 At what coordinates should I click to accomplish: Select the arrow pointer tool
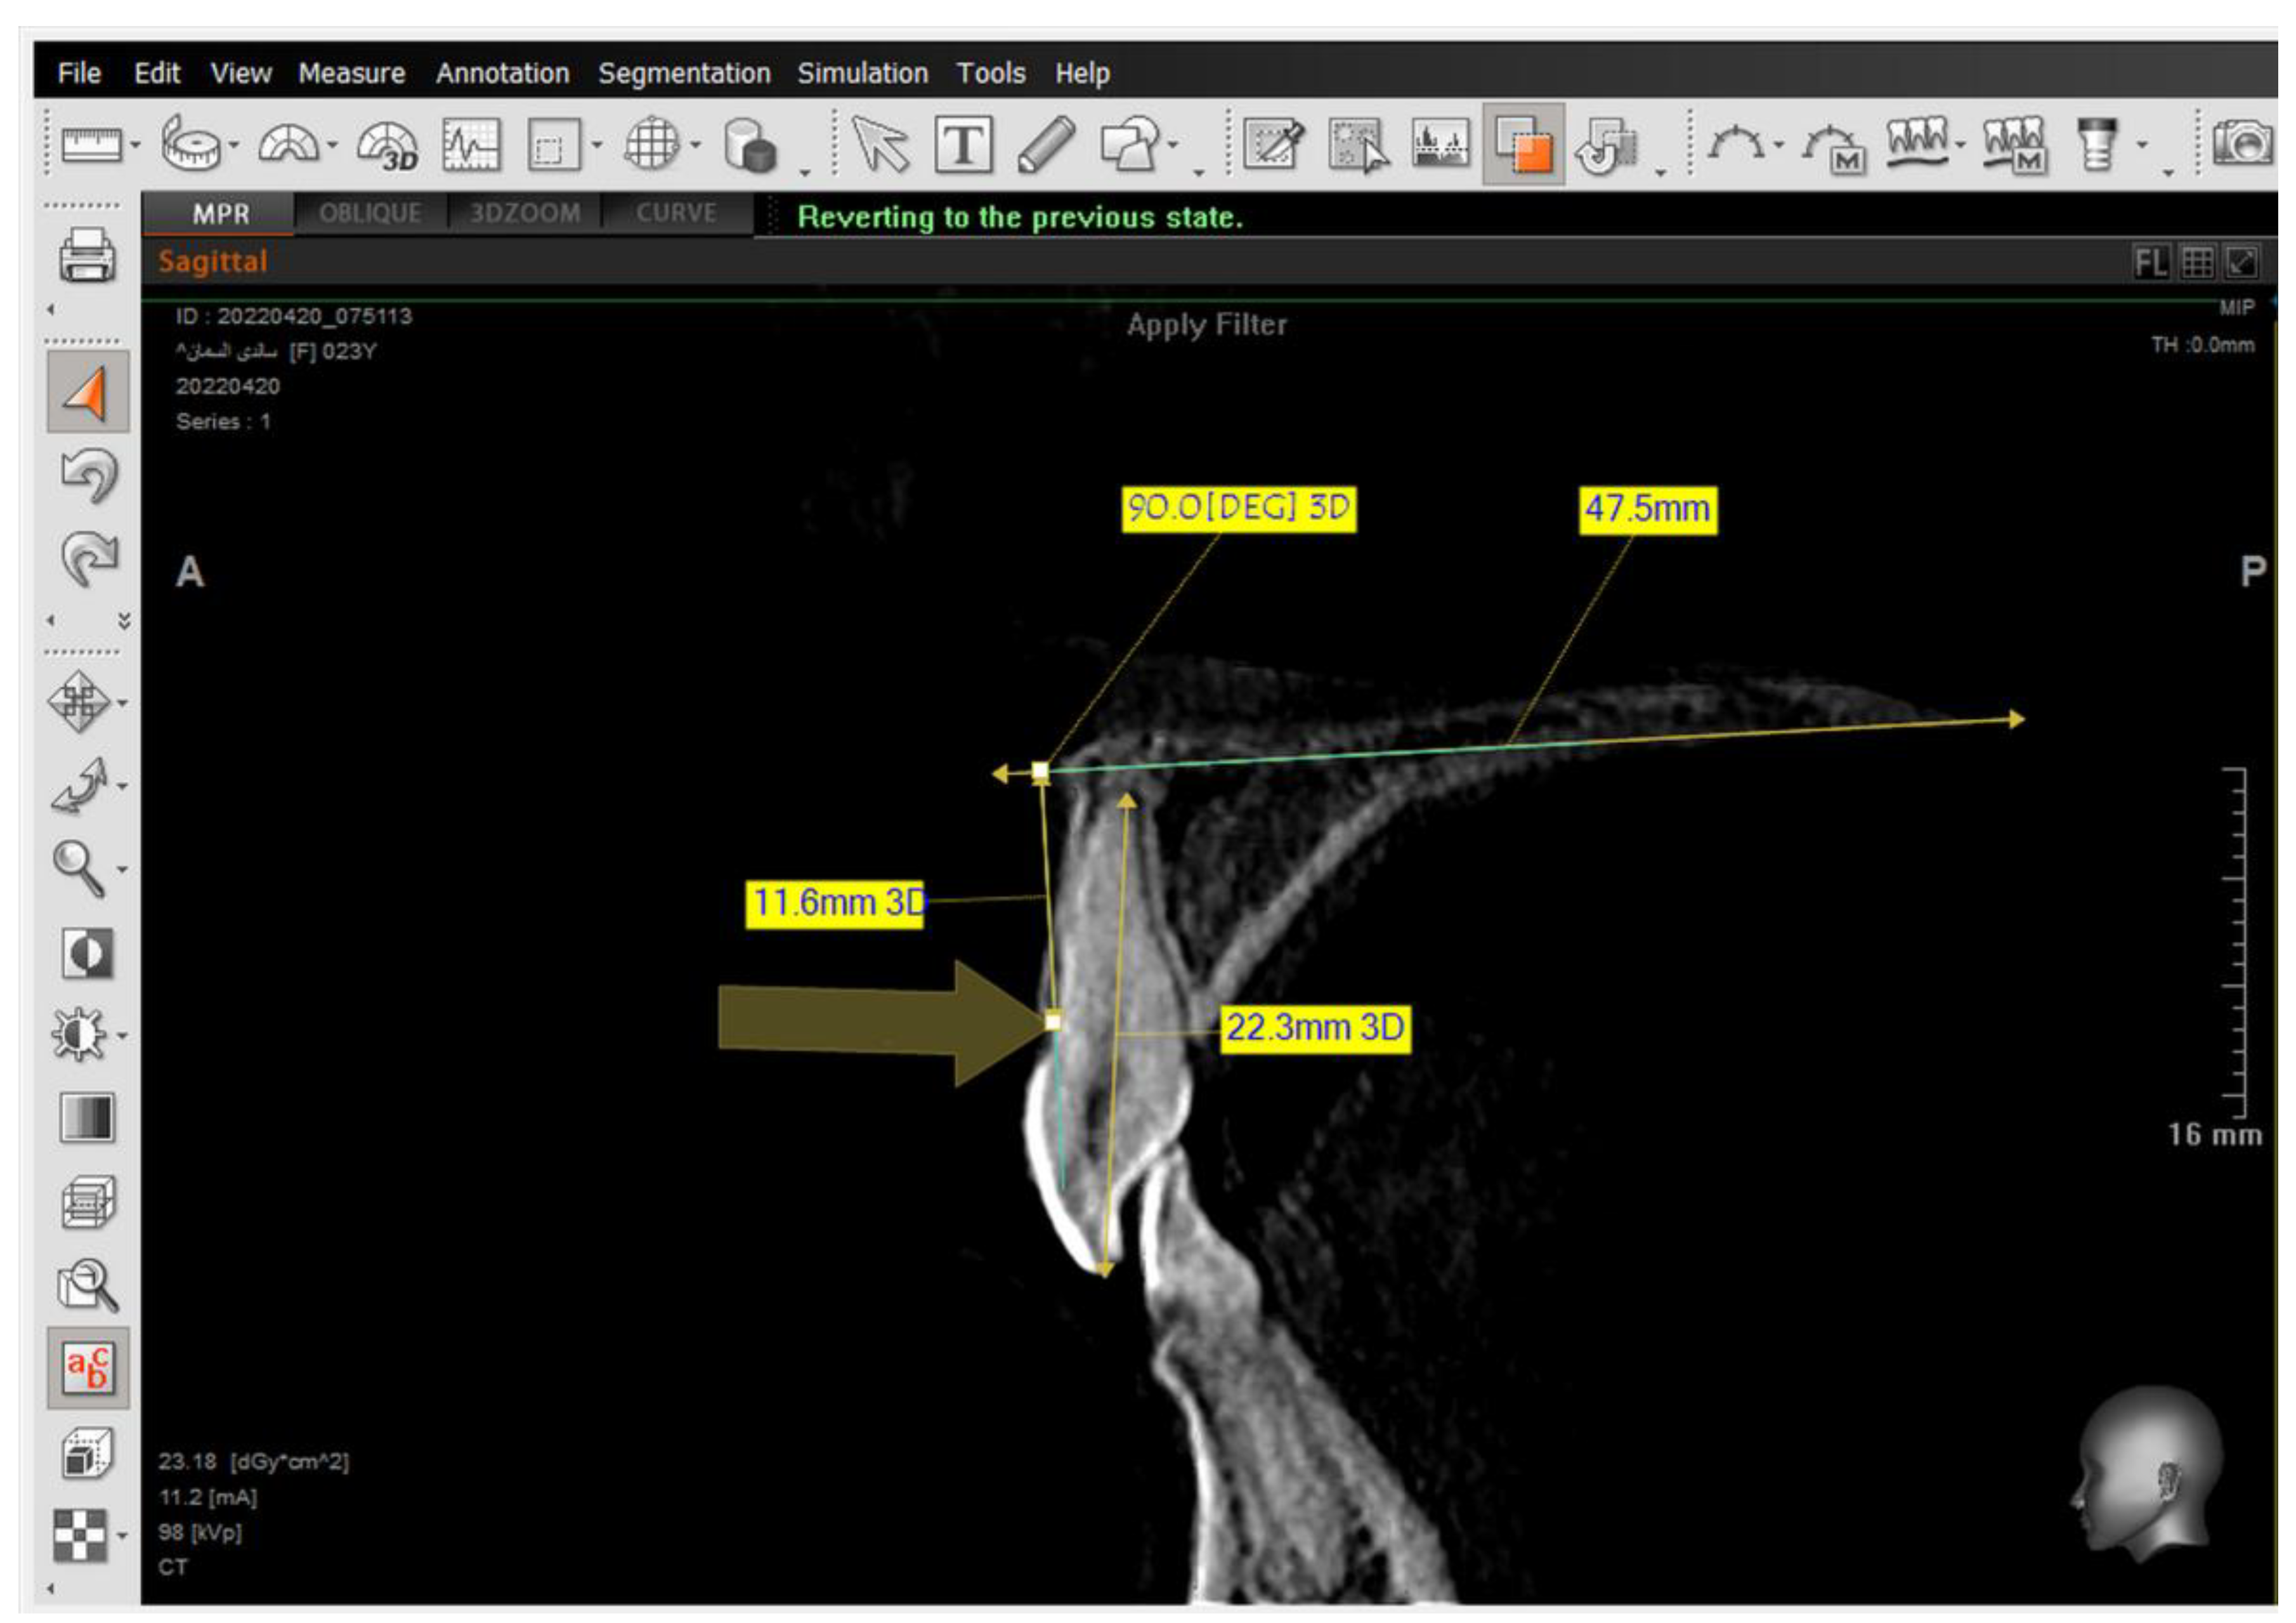click(x=880, y=146)
